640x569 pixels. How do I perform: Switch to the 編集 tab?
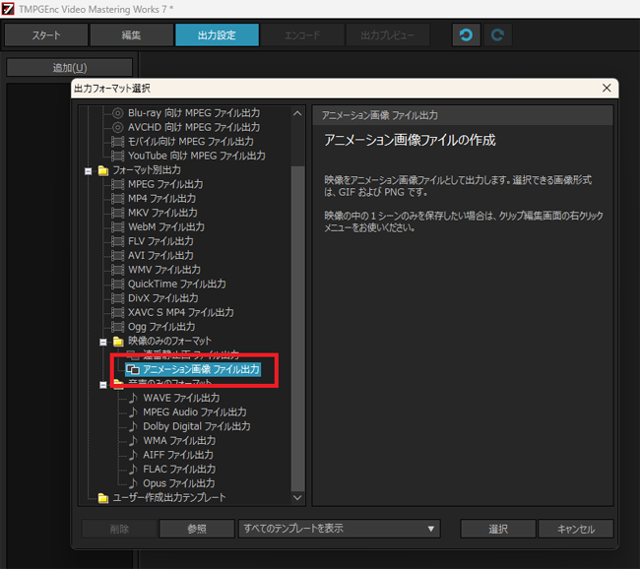[131, 35]
